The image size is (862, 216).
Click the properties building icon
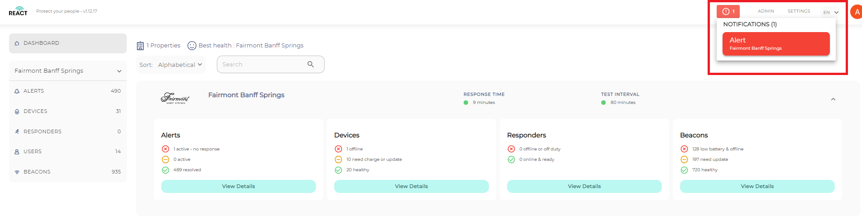tap(140, 46)
